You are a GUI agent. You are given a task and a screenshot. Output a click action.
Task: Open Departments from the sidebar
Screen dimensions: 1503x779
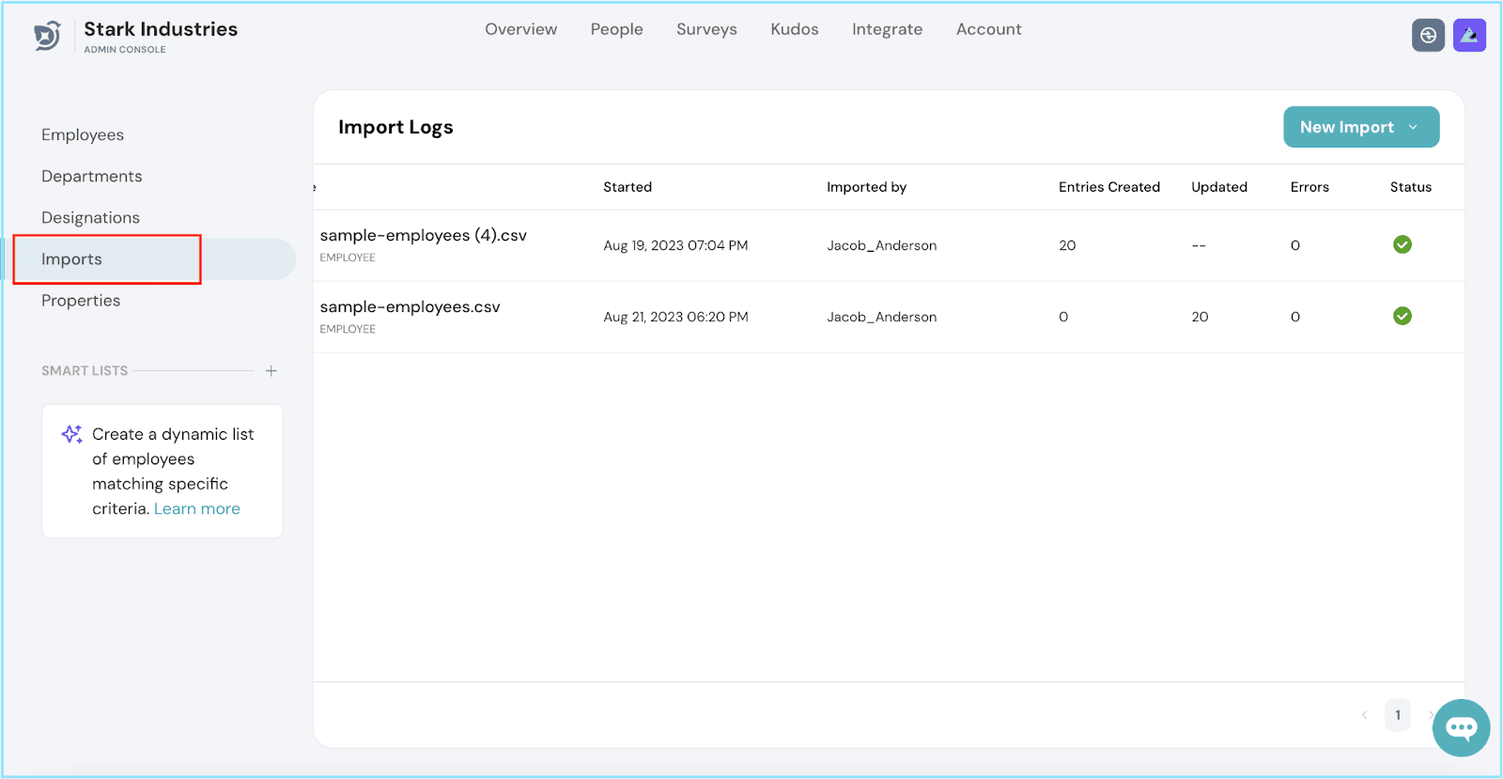(x=92, y=177)
